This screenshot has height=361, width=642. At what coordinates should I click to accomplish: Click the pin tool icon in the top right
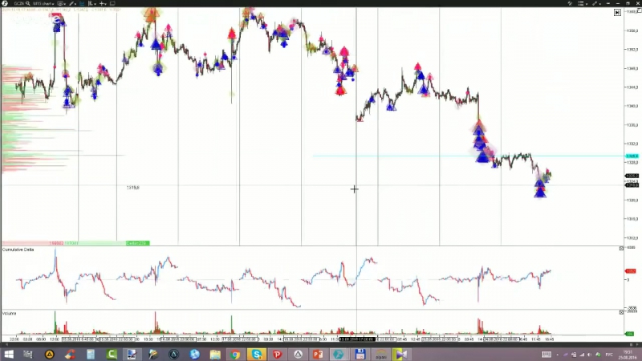coord(570,3)
